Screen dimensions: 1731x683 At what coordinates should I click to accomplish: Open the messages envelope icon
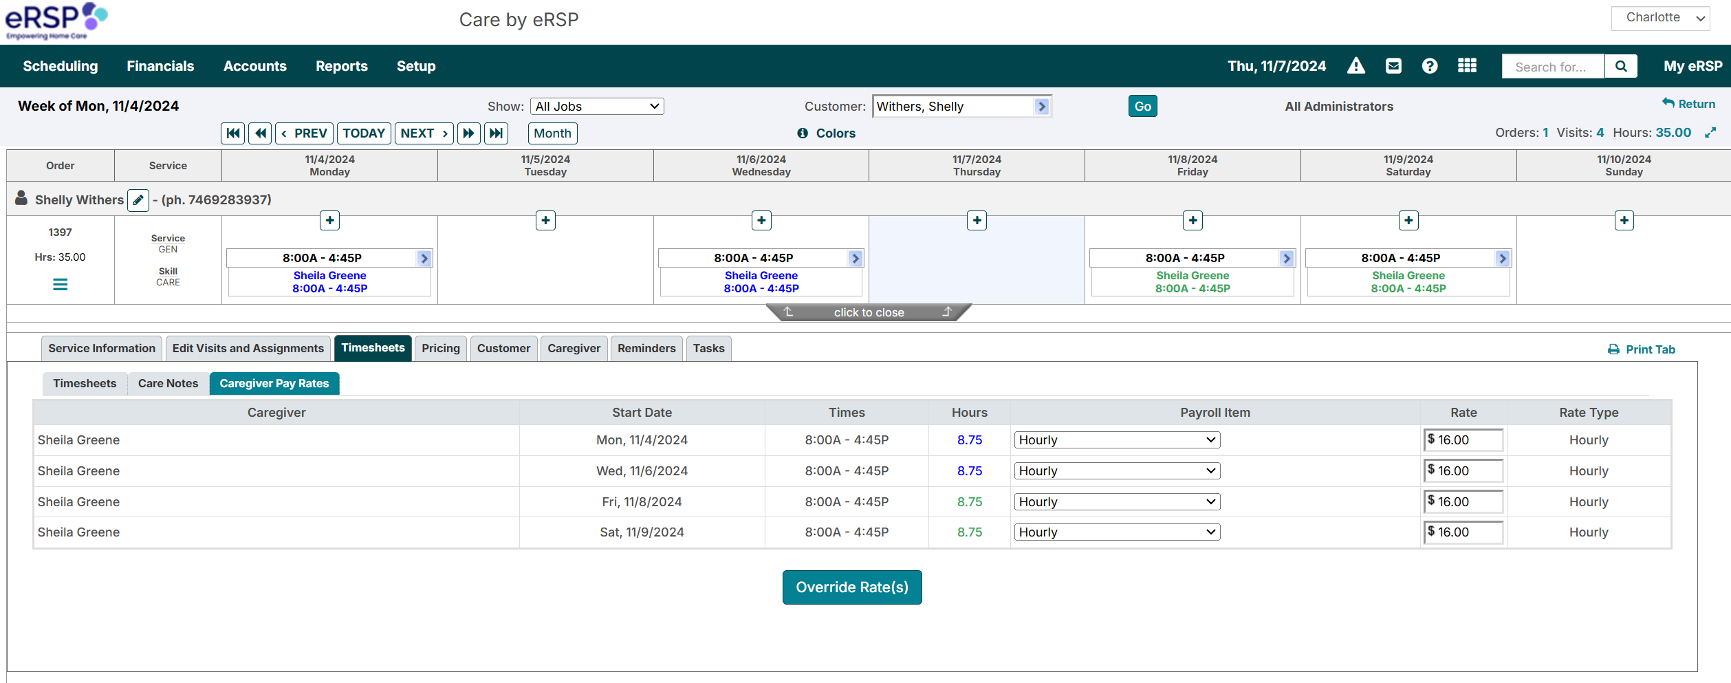point(1393,65)
